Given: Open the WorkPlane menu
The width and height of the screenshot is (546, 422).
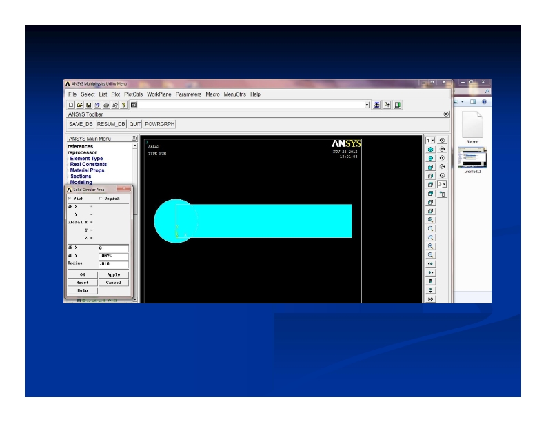Looking at the screenshot, I should point(159,94).
